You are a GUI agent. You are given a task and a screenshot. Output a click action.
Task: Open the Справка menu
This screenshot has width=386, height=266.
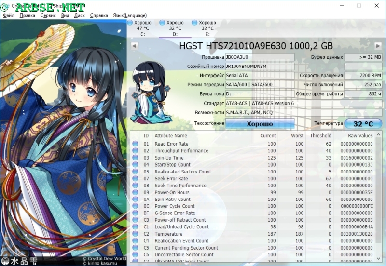[99, 15]
